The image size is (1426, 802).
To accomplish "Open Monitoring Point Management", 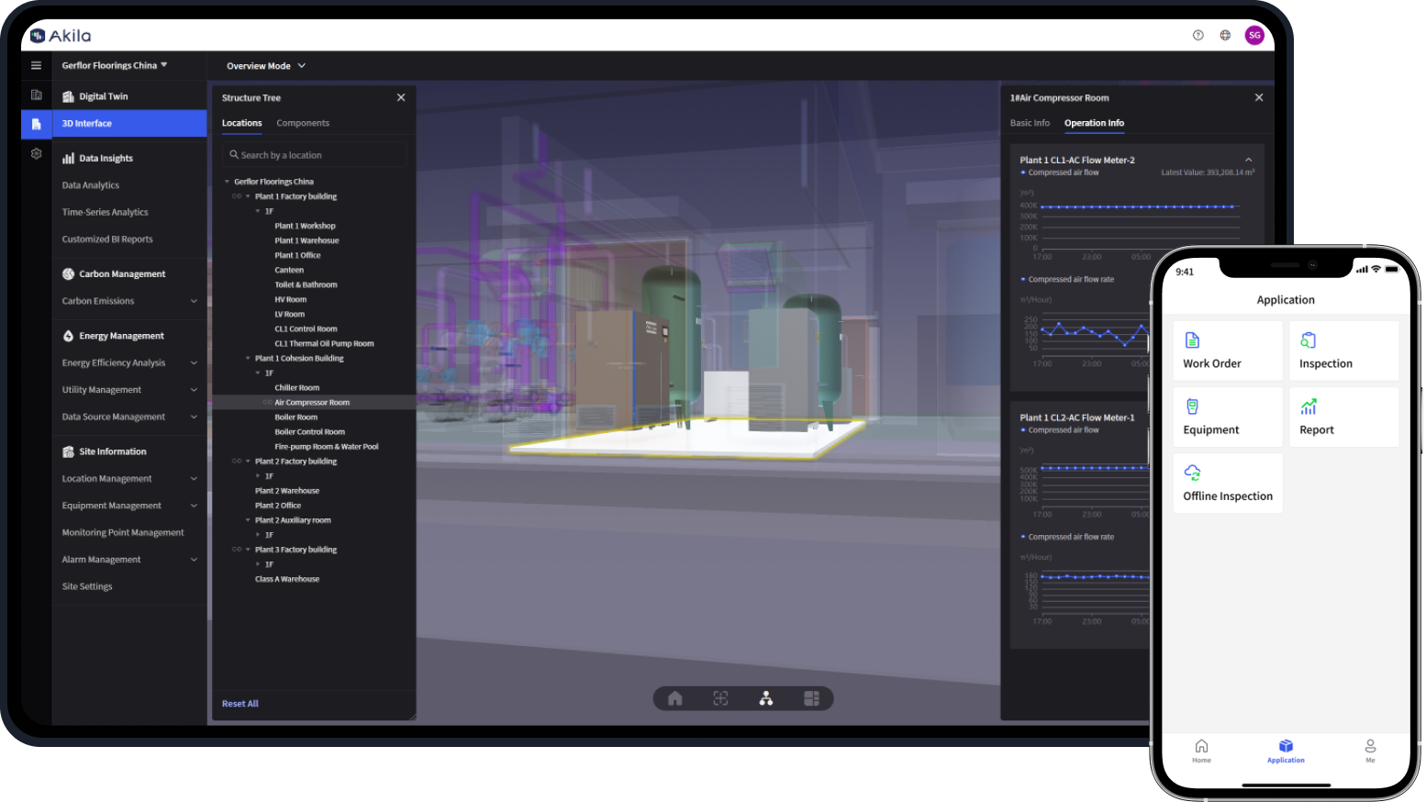I will point(123,532).
